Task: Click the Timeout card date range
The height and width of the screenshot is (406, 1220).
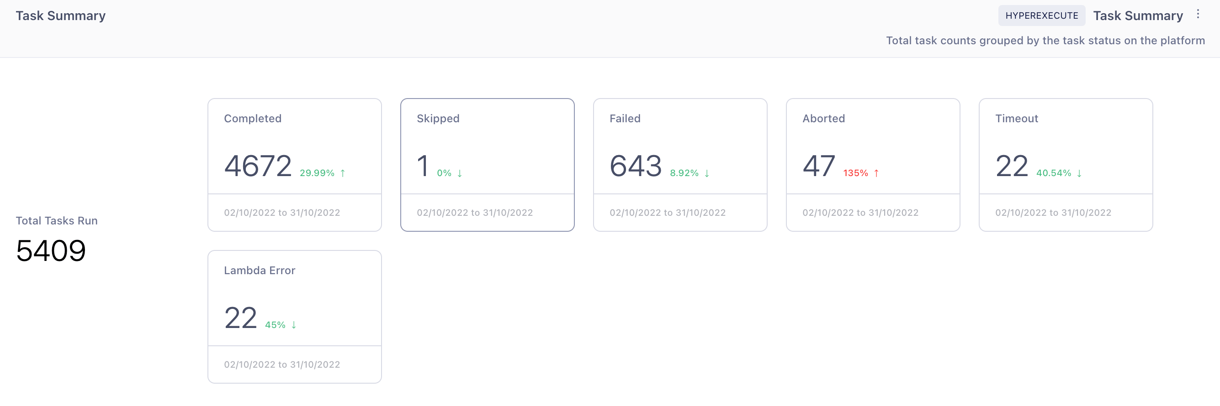Action: click(x=1053, y=213)
